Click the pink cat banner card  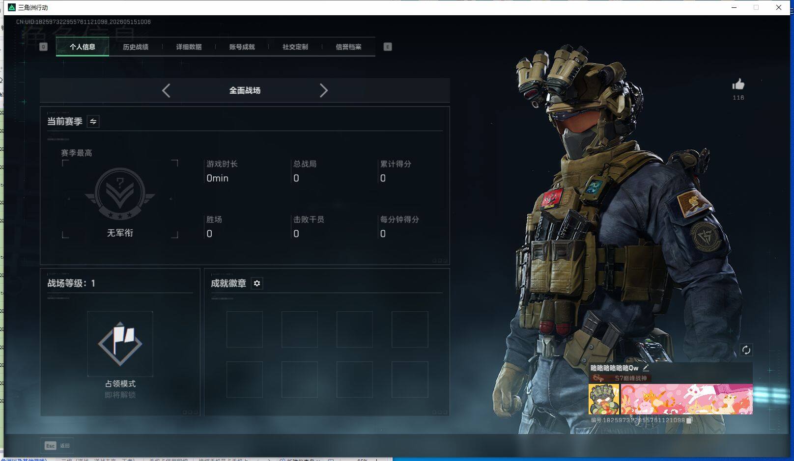coord(686,399)
